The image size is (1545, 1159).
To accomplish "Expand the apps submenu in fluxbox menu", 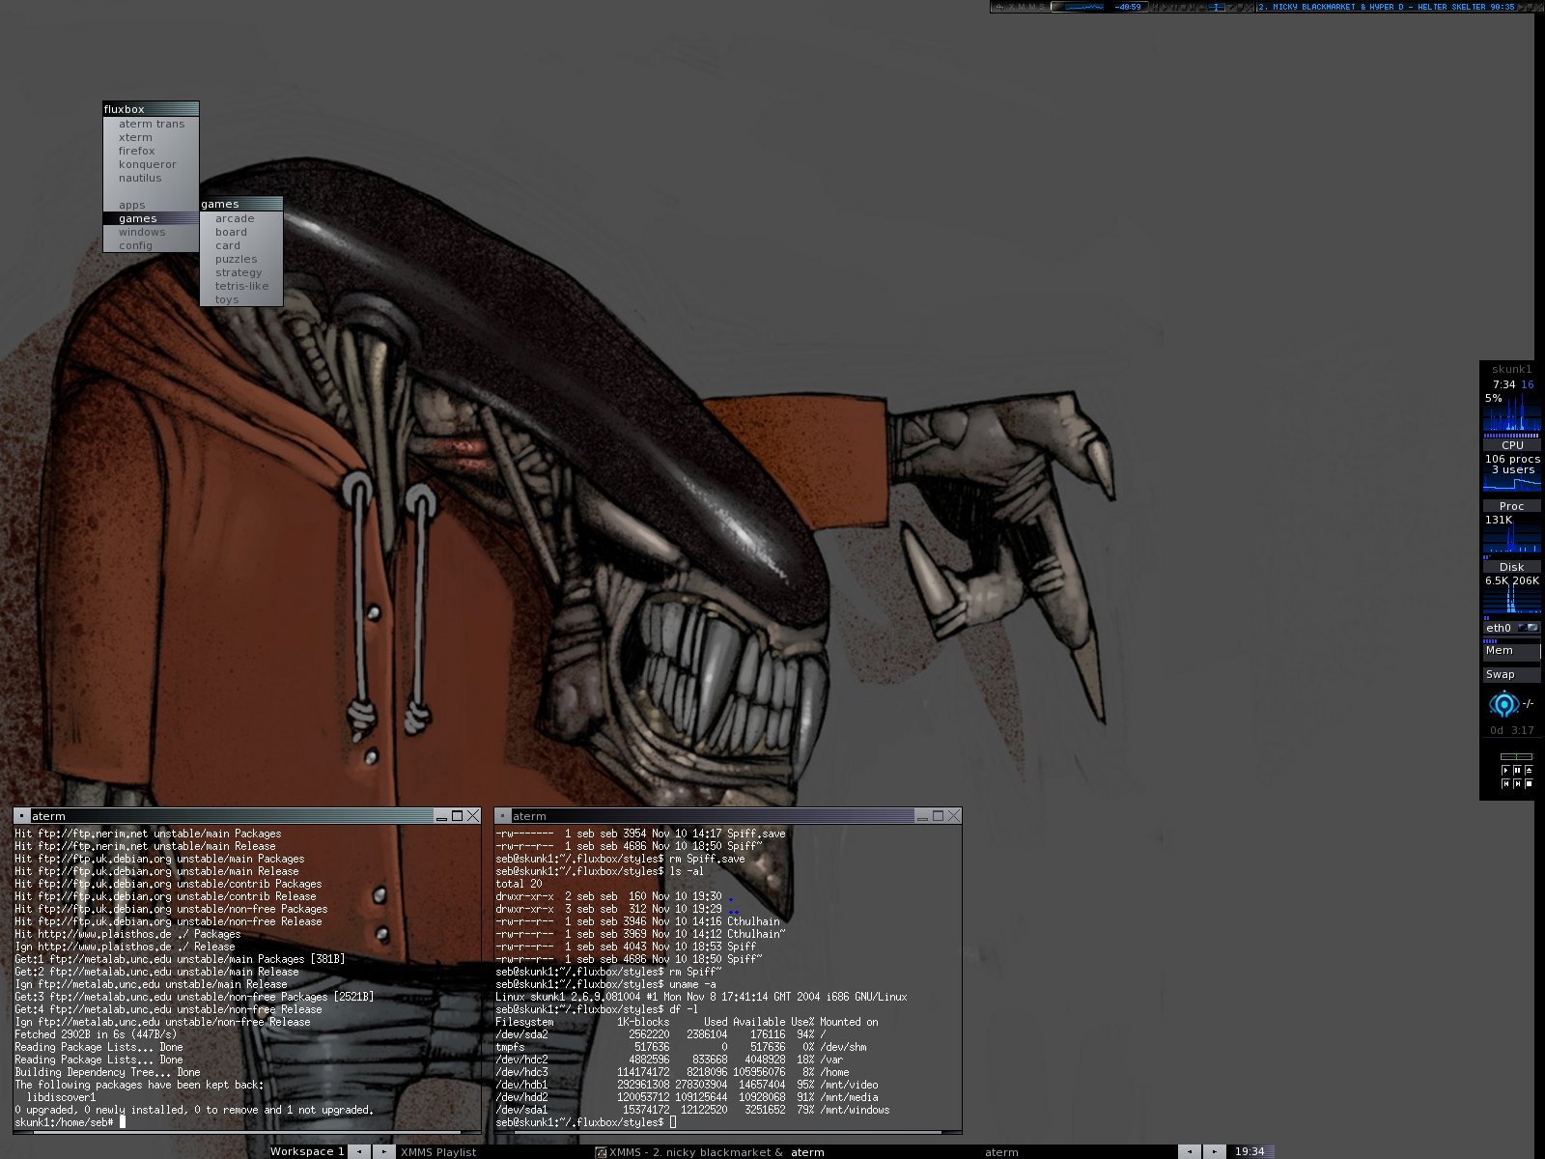I will (132, 205).
